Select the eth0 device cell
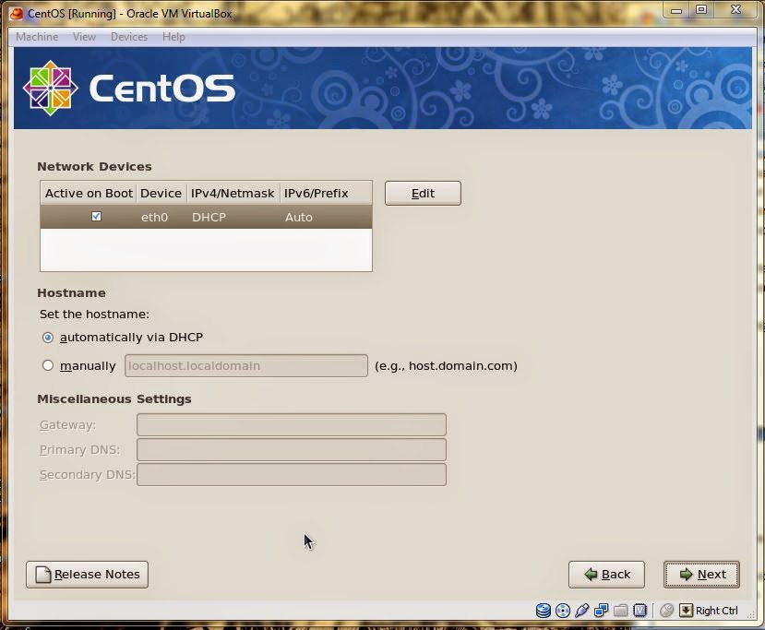The width and height of the screenshot is (765, 630). (155, 218)
